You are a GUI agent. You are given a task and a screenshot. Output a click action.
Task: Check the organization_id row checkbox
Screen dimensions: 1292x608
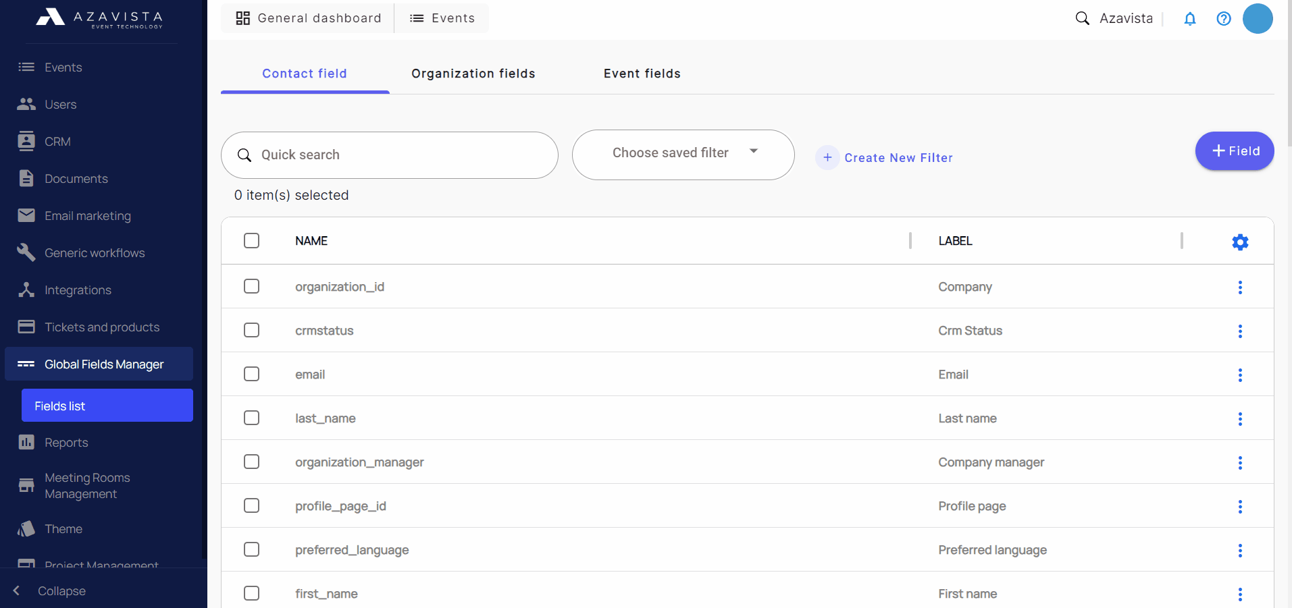251,286
